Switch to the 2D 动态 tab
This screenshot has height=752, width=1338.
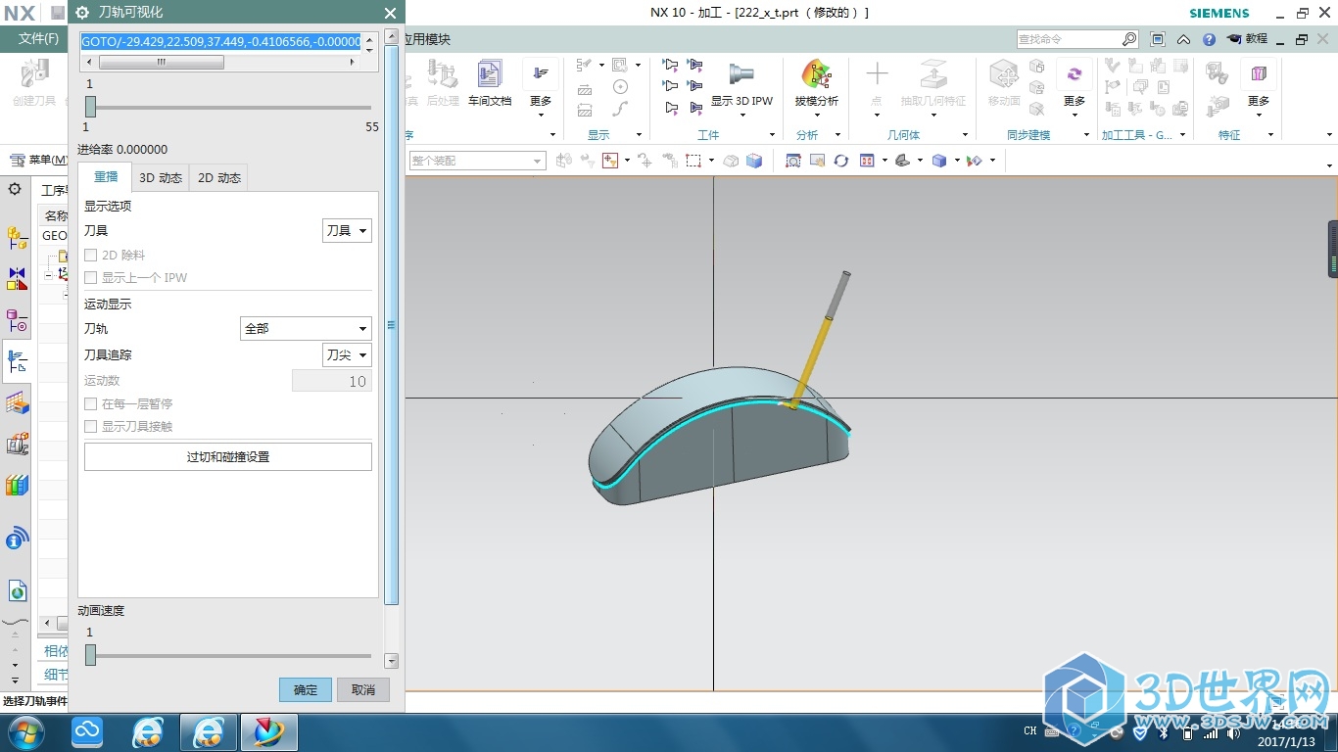[x=219, y=178]
